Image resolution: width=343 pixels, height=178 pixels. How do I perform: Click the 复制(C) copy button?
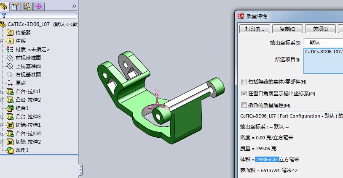pyautogui.click(x=287, y=29)
